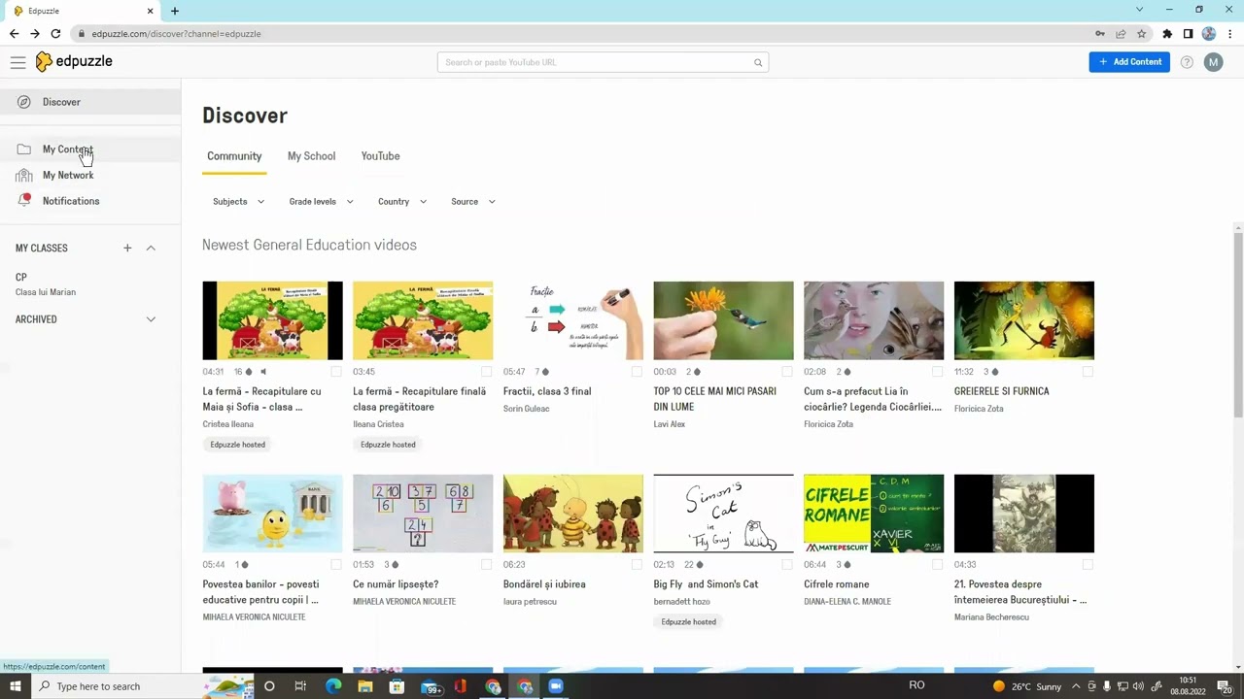Open the Country filter dropdown

[x=402, y=202]
